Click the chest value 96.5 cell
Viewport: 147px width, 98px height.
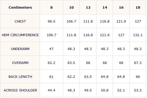(51, 21)
